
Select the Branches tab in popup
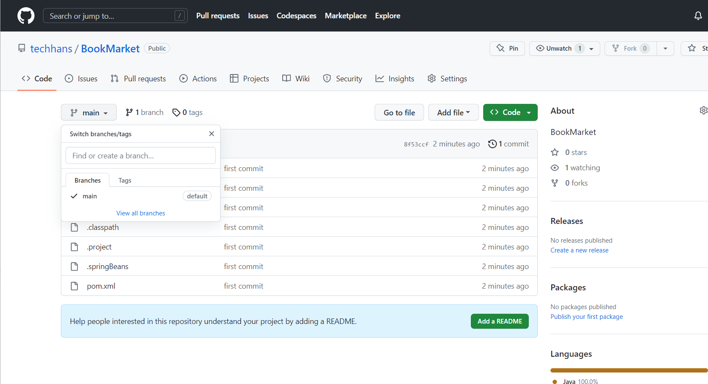coord(88,180)
